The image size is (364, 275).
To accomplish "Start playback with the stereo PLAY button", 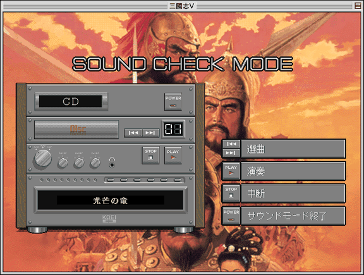I will coord(173,155).
